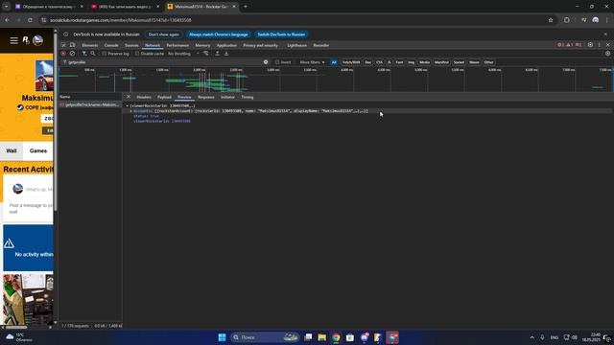Viewport: 614px width, 345px height.
Task: Open the Response tab of request
Action: pyautogui.click(x=206, y=97)
